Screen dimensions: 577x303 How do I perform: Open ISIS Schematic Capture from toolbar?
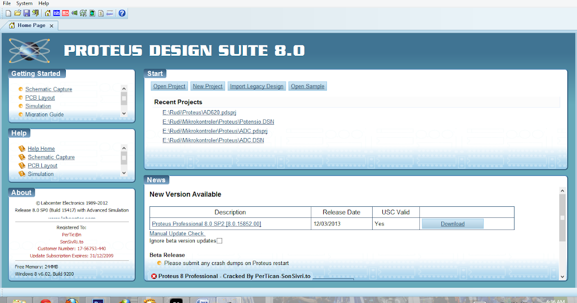(x=57, y=13)
